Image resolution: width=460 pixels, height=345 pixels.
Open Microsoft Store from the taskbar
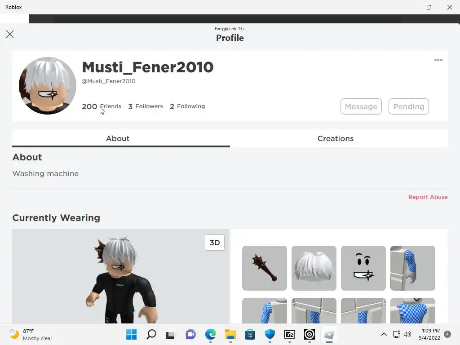250,334
